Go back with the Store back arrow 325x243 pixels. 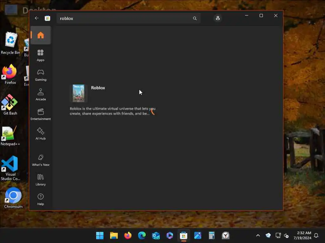(37, 18)
